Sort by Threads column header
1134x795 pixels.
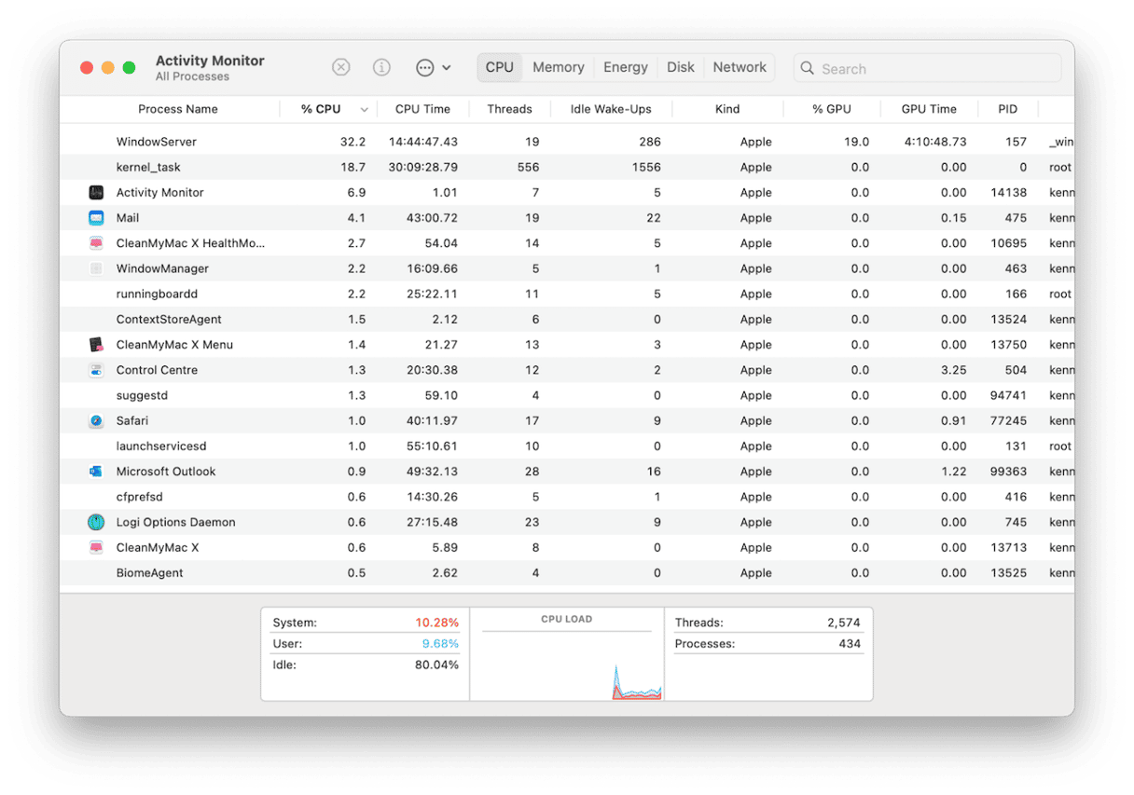(509, 109)
